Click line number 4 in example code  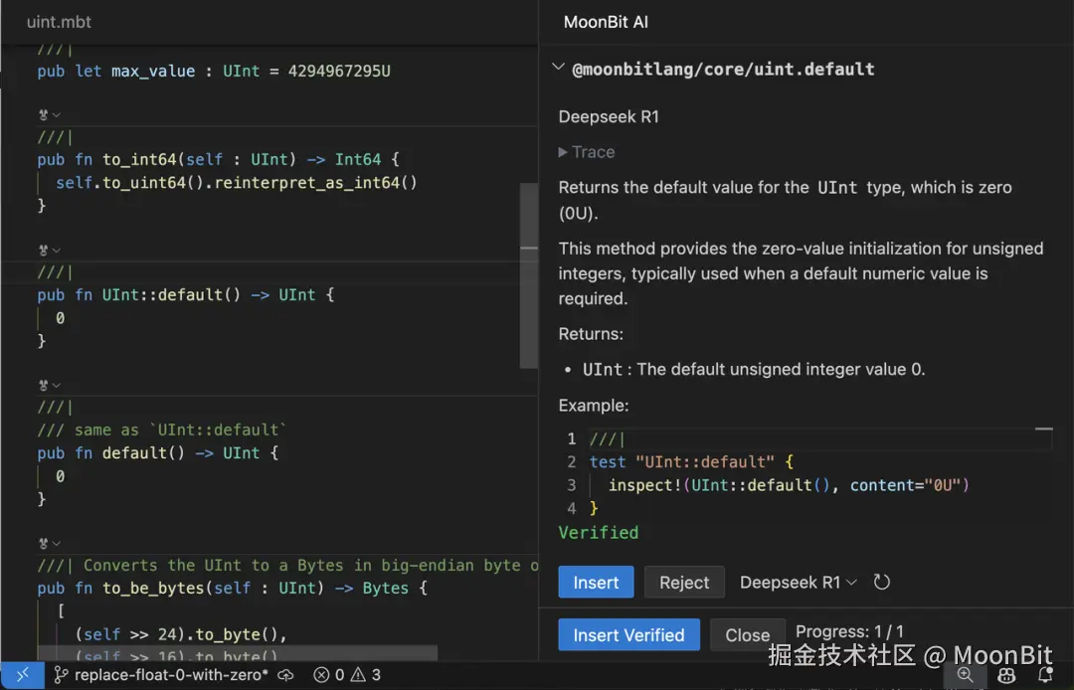(x=571, y=508)
